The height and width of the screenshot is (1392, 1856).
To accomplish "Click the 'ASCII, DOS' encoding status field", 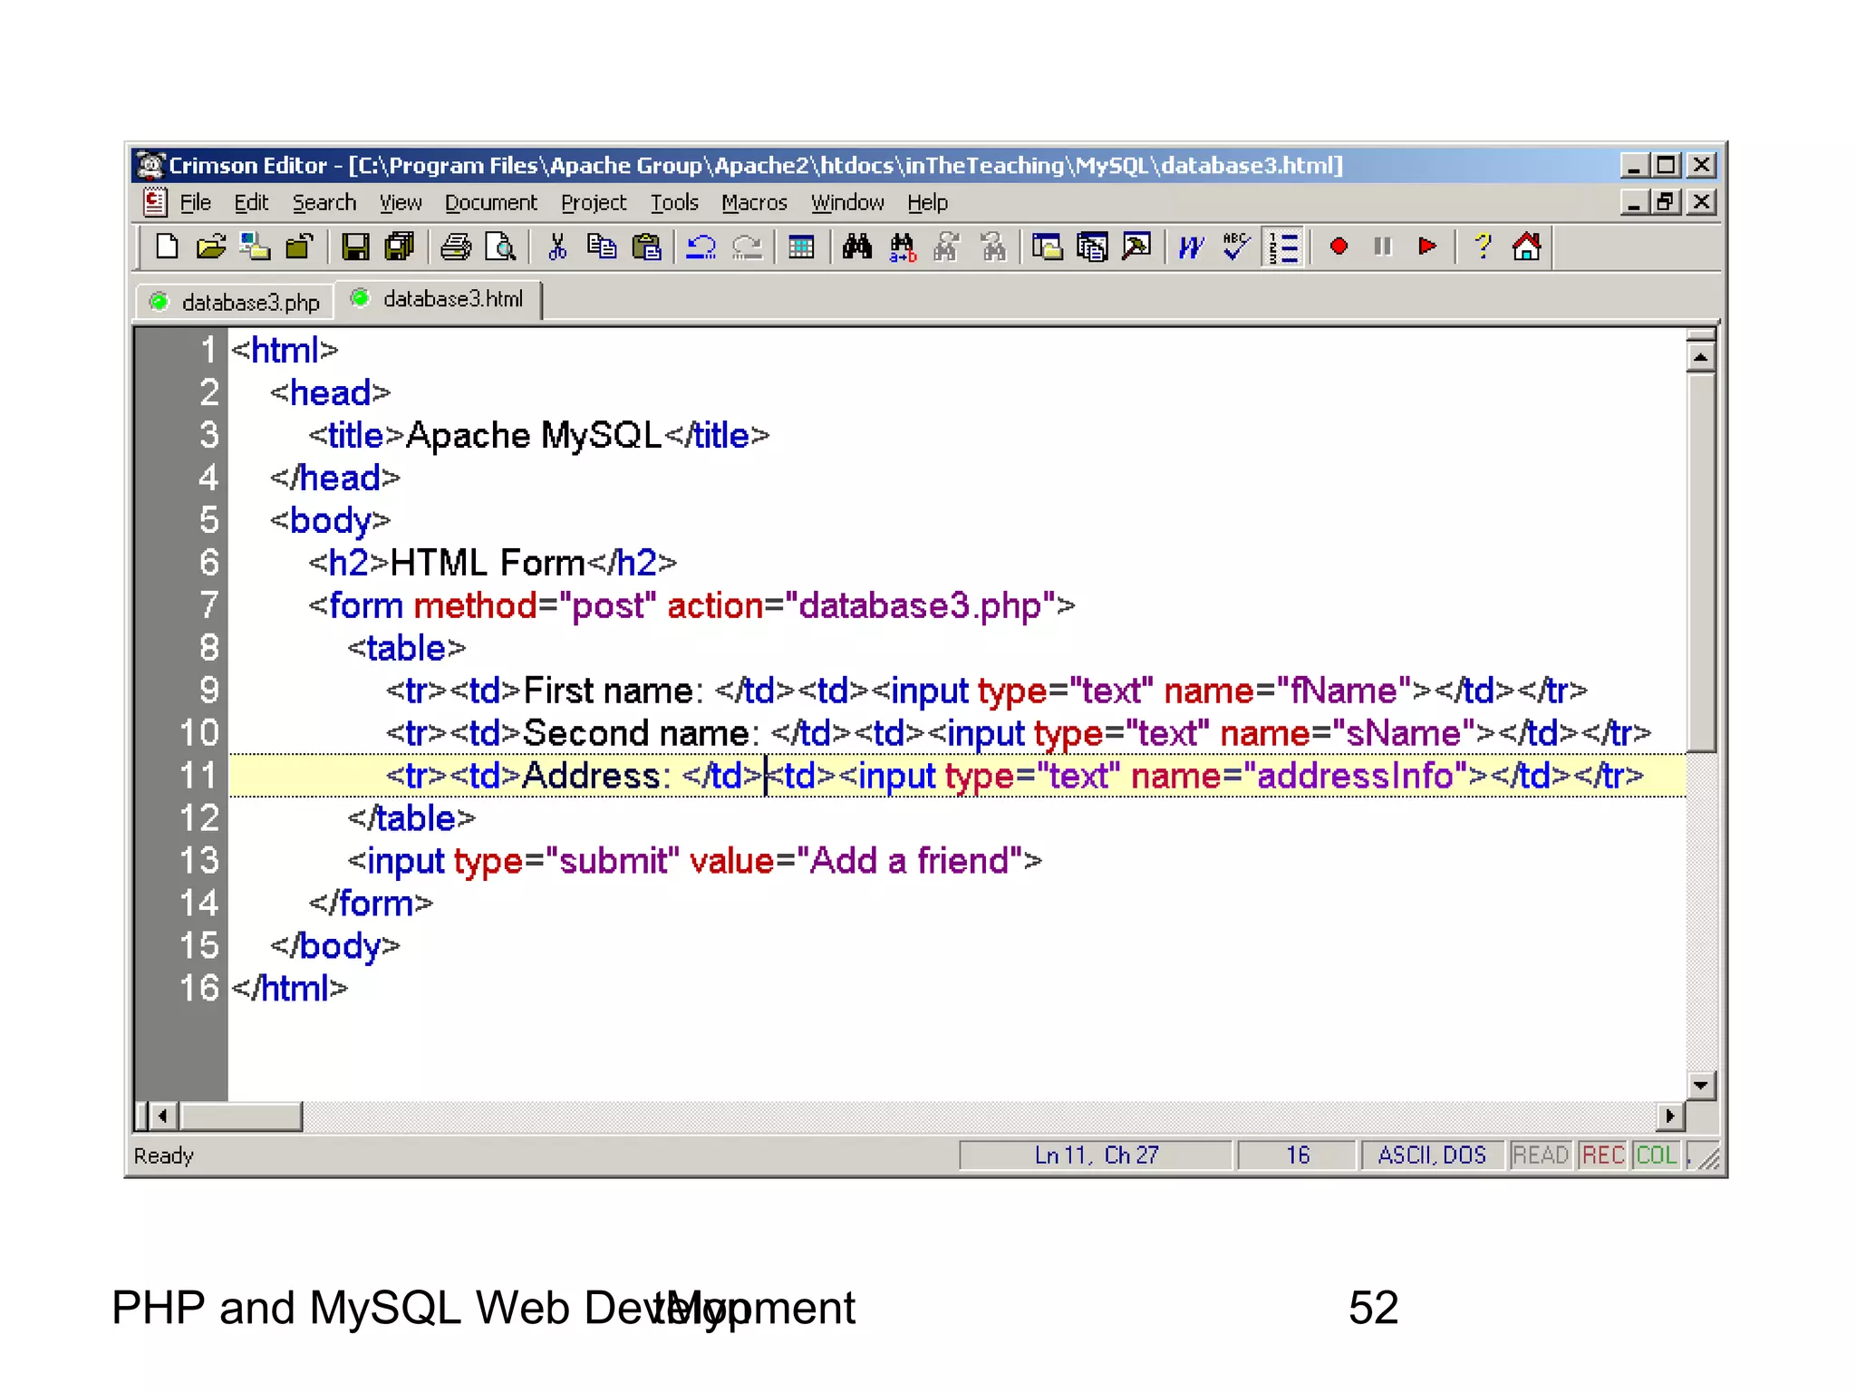I will [1432, 1155].
